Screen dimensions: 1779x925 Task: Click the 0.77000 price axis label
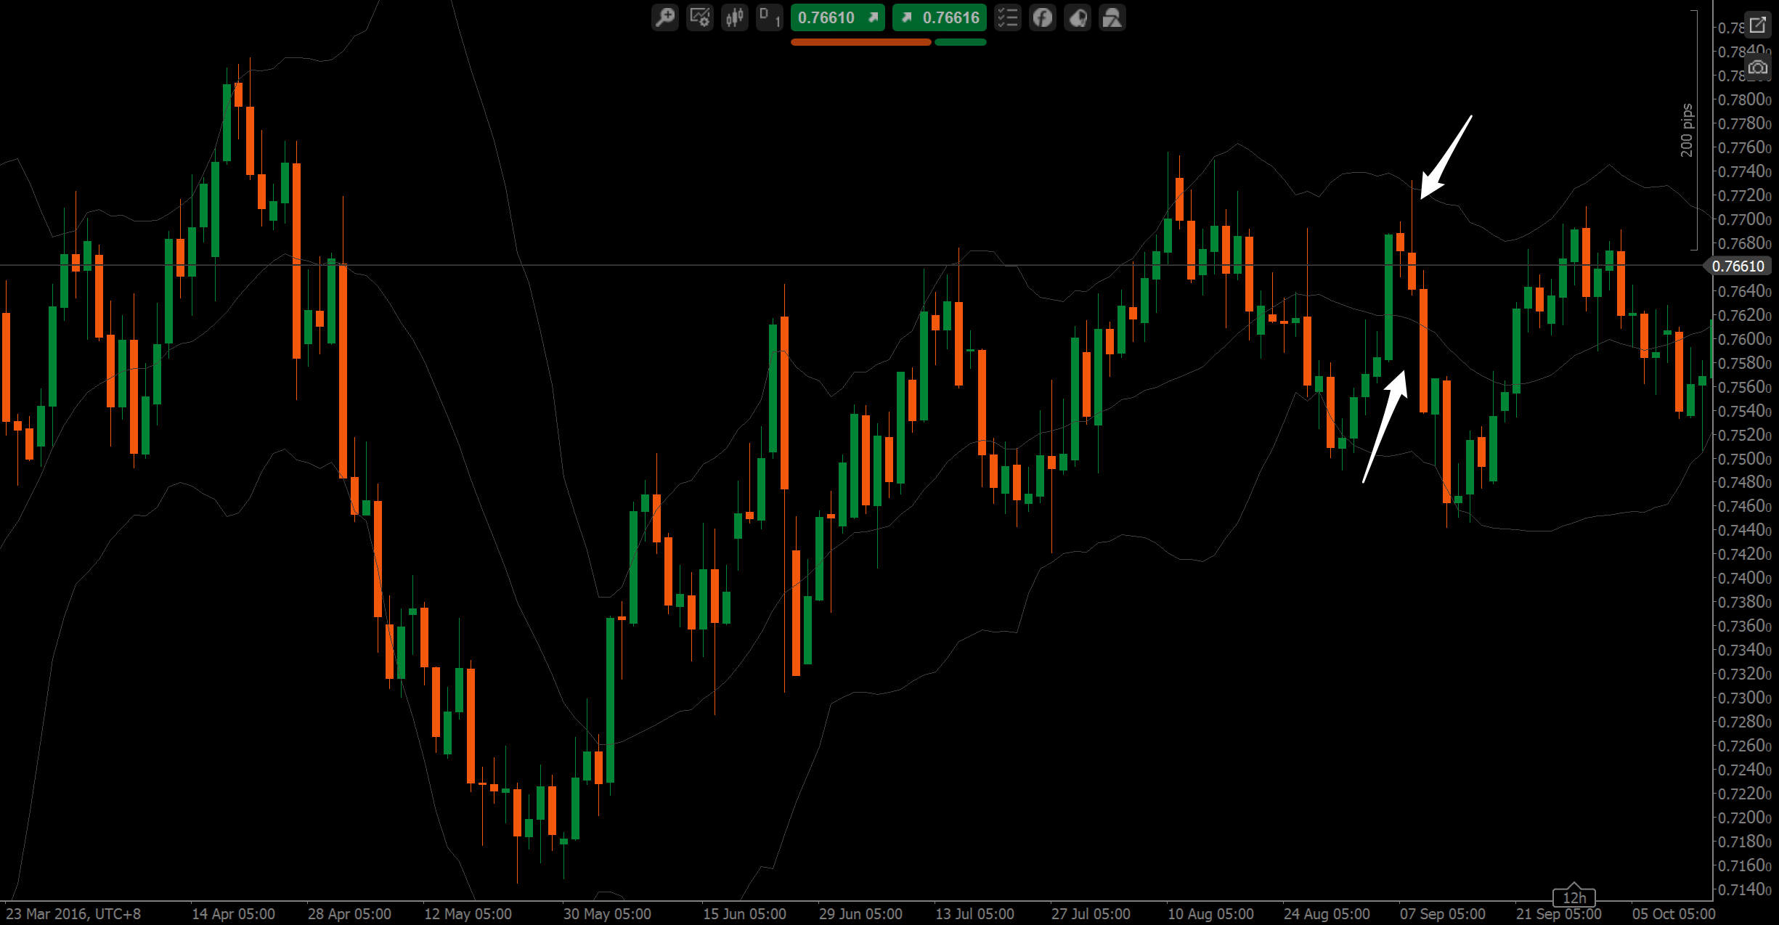tap(1744, 219)
